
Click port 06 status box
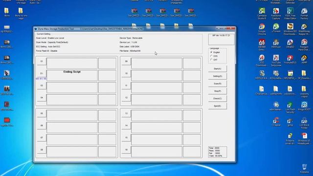click(72, 127)
